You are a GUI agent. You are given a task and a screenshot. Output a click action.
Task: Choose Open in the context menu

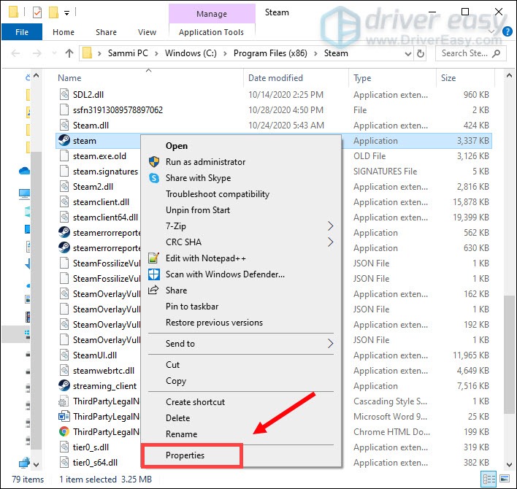[177, 146]
